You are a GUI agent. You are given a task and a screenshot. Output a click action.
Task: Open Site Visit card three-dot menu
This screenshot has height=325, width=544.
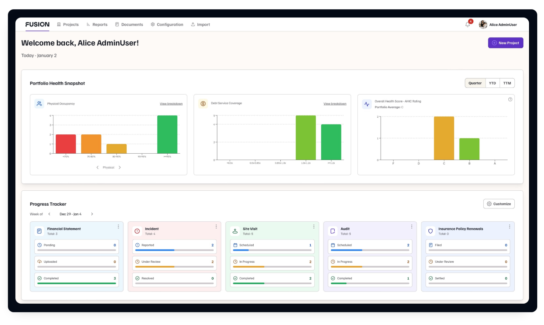tap(314, 227)
